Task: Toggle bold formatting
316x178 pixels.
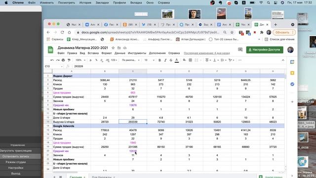Action: [x=159, y=60]
